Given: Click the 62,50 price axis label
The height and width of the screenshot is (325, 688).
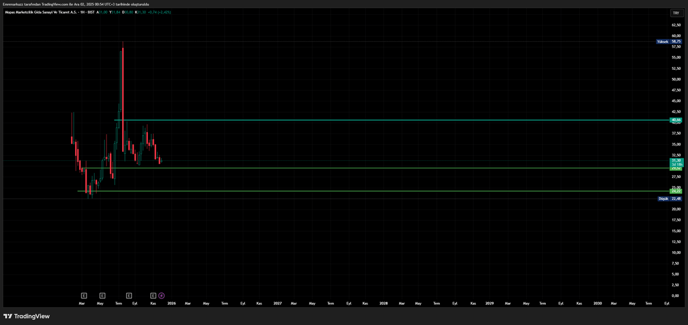Looking at the screenshot, I should pyautogui.click(x=676, y=25).
